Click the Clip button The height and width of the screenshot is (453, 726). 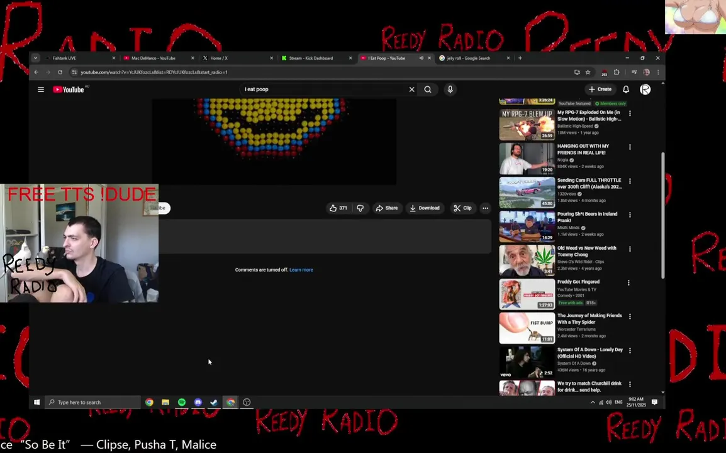click(x=462, y=208)
